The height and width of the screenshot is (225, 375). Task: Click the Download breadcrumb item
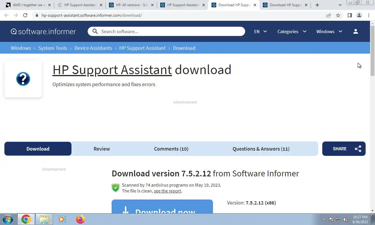(x=184, y=48)
